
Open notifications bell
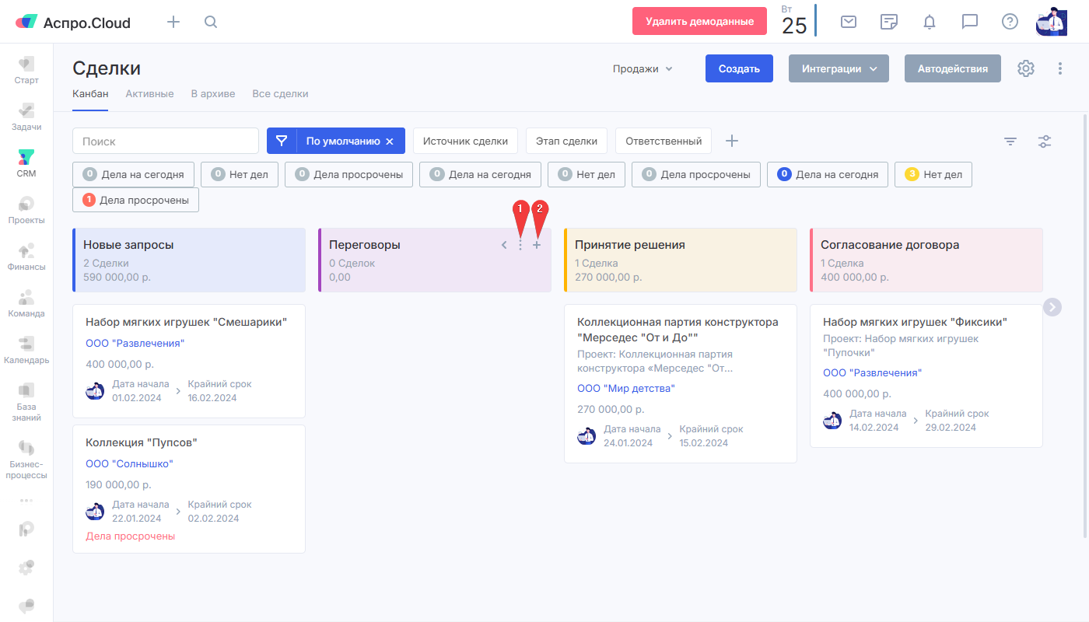coord(930,22)
